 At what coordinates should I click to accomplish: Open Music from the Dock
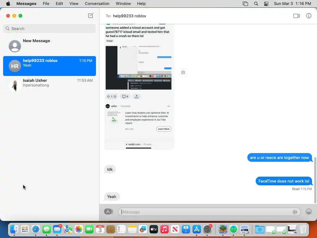164,230
